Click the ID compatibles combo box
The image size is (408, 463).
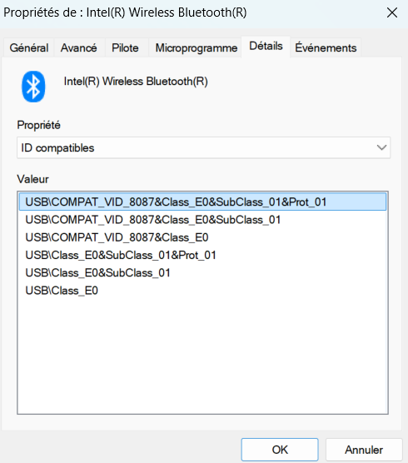tap(203, 147)
